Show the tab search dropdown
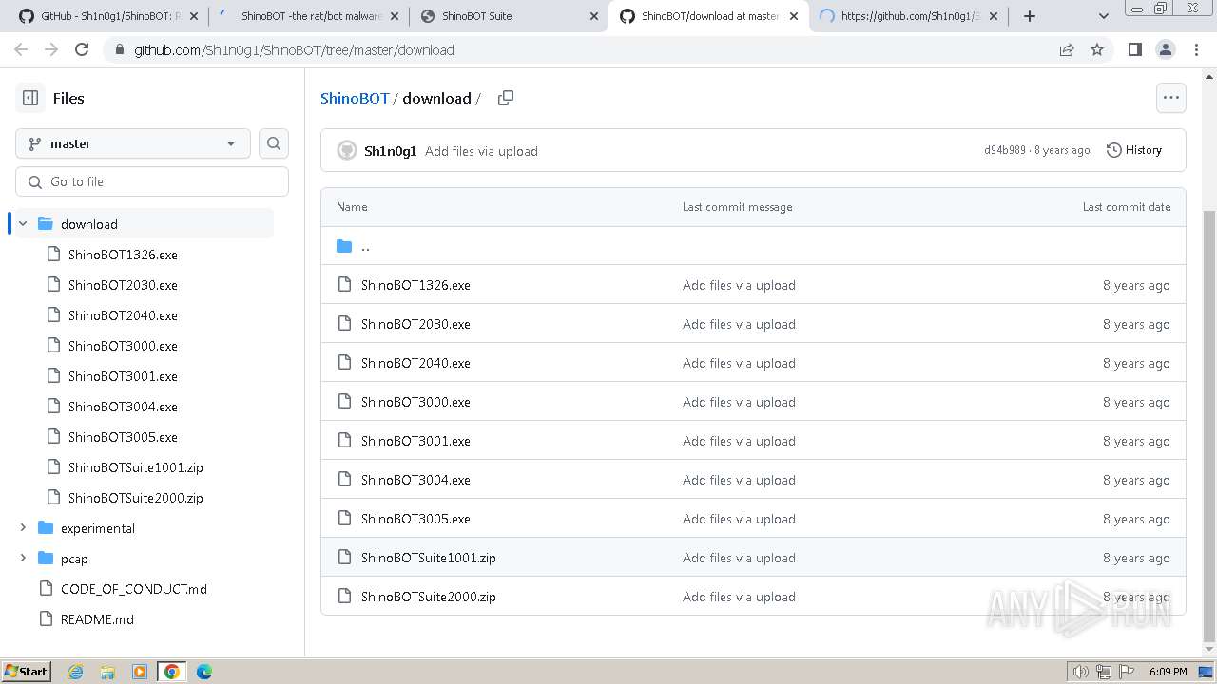 [1103, 16]
